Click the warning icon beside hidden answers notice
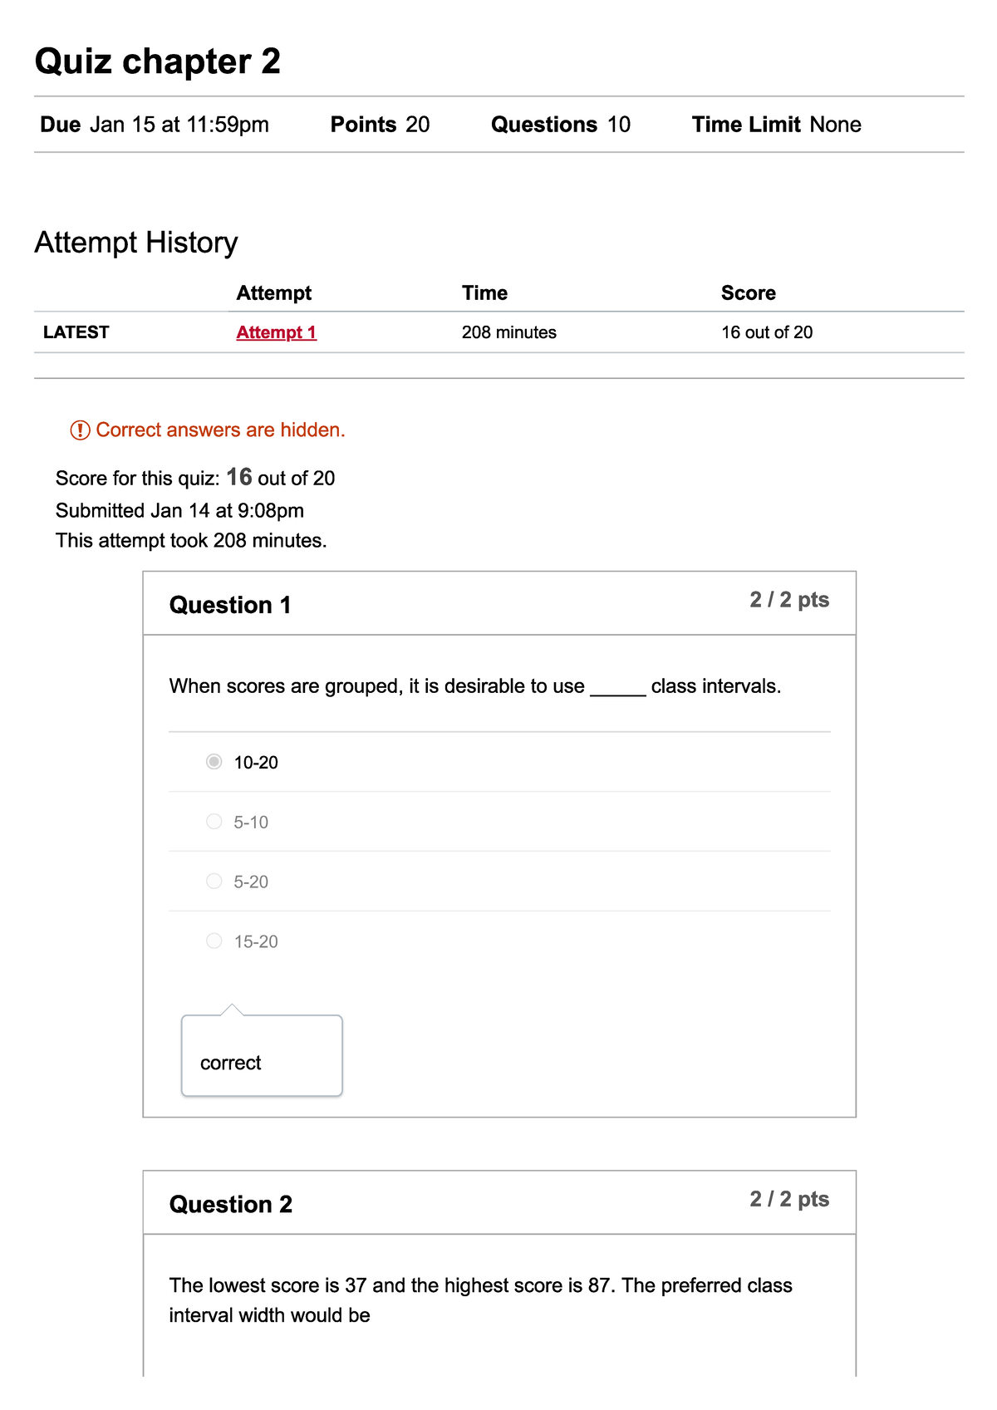The image size is (997, 1410). tap(80, 430)
